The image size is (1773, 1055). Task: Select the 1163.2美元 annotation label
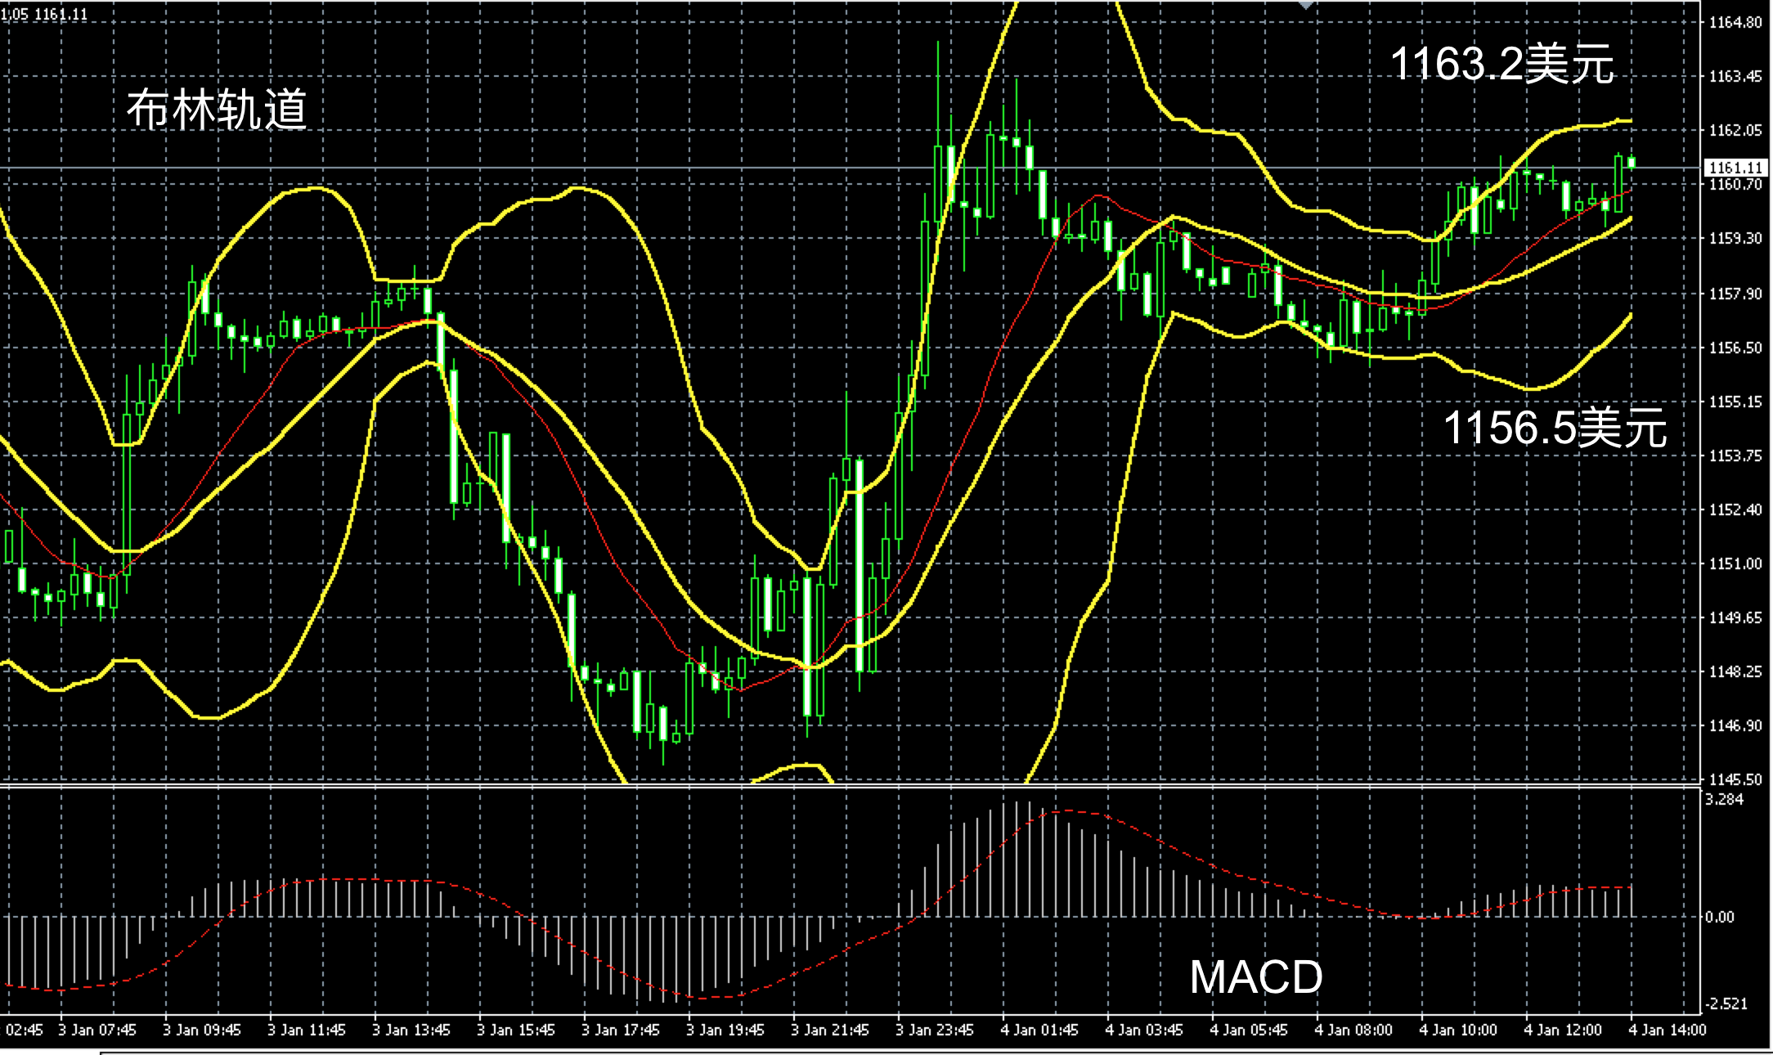pos(1502,64)
